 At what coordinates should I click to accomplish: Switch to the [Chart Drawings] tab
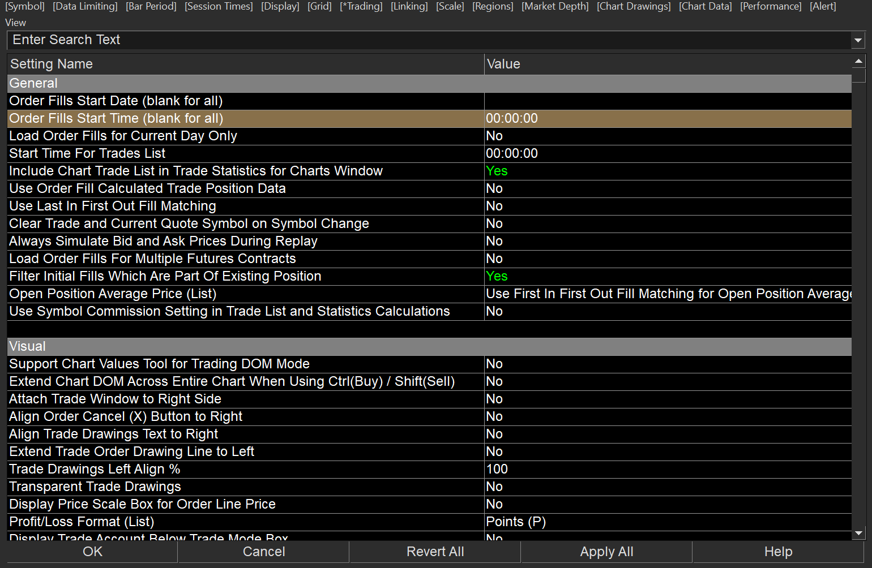tap(634, 6)
